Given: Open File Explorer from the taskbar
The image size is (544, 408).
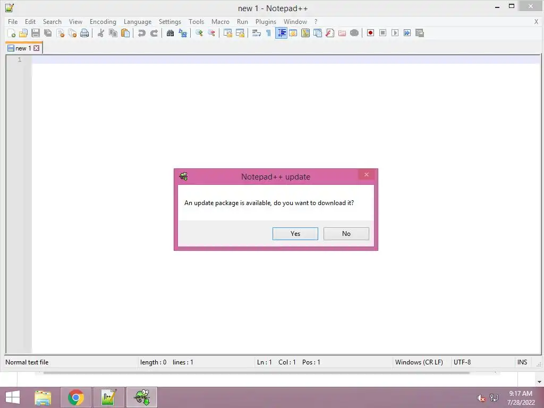Looking at the screenshot, I should click(43, 397).
